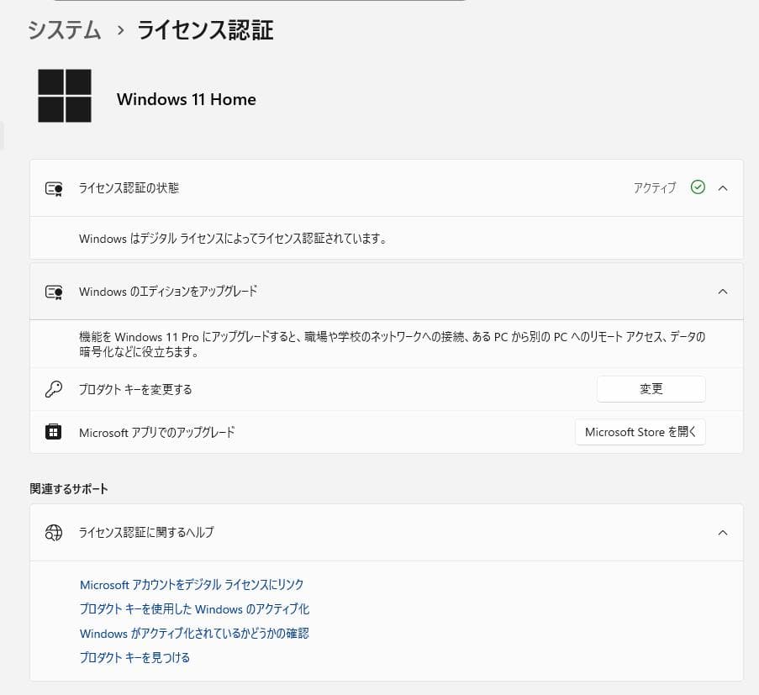Click the globe help icon beside ライセンス認証に関するヘルプ
The width and height of the screenshot is (759, 695).
point(54,532)
